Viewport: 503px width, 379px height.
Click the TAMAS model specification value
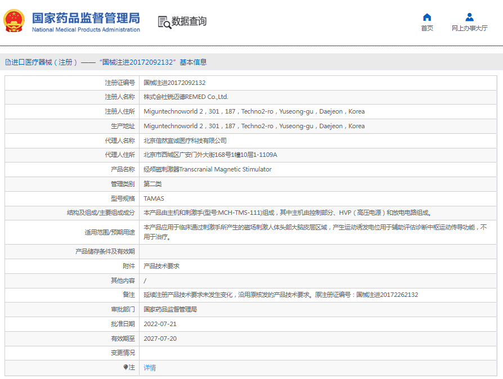pos(154,198)
